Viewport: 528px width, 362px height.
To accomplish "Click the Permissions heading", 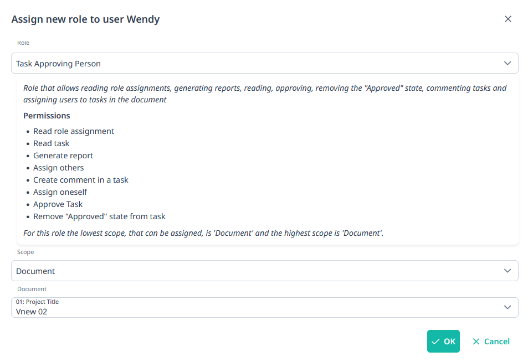I will point(47,116).
